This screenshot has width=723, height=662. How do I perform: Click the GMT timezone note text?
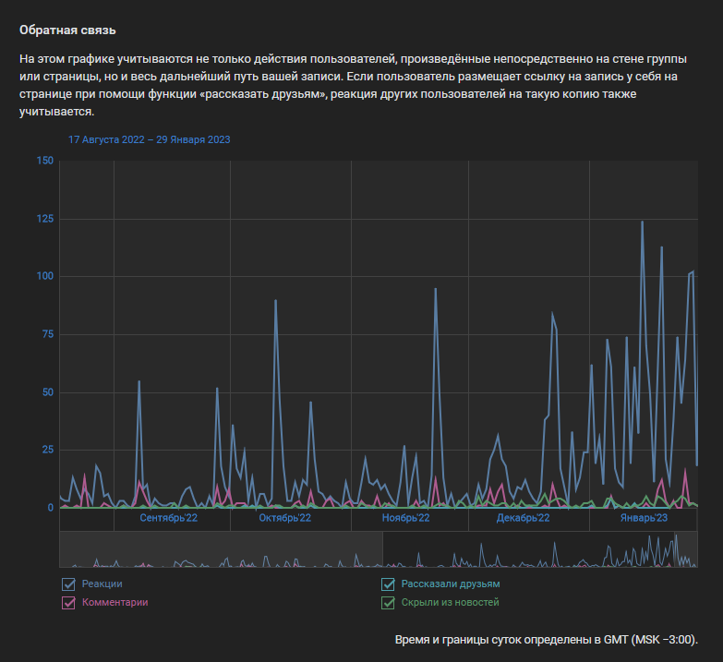[546, 640]
